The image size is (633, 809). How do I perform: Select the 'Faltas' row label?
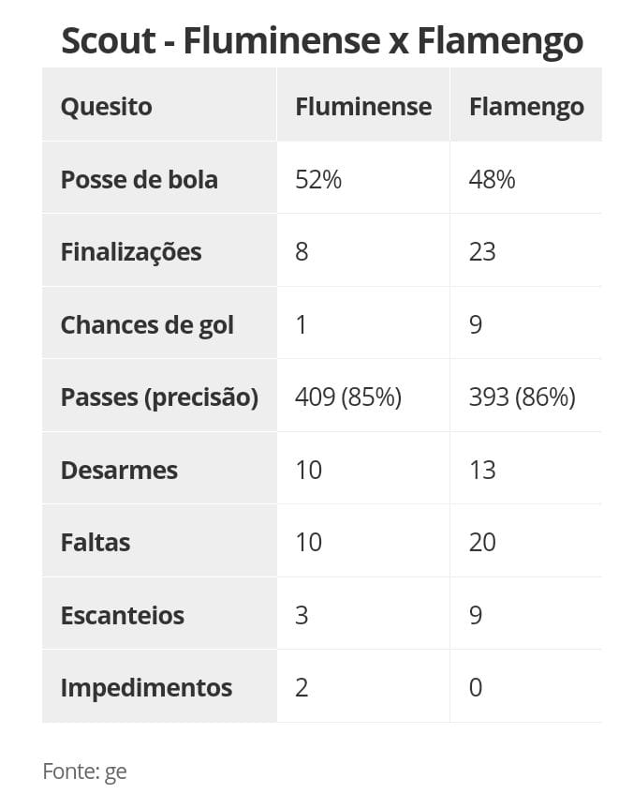coord(96,542)
